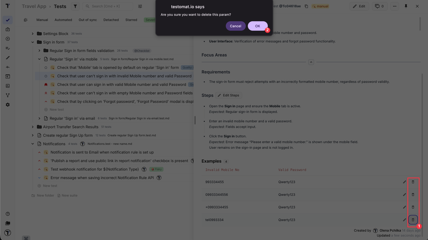Switch to the Automated filter tab
Image resolution: width=428 pixels, height=240 pixels.
click(x=63, y=20)
